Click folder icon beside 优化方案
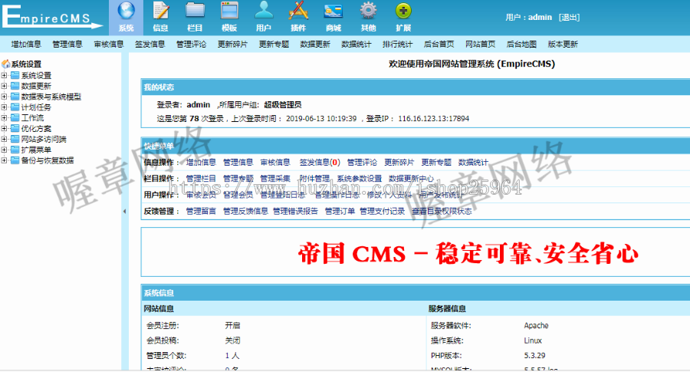The width and height of the screenshot is (690, 372). point(15,129)
